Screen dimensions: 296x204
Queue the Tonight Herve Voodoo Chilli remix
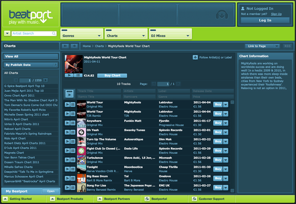coord(73,169)
